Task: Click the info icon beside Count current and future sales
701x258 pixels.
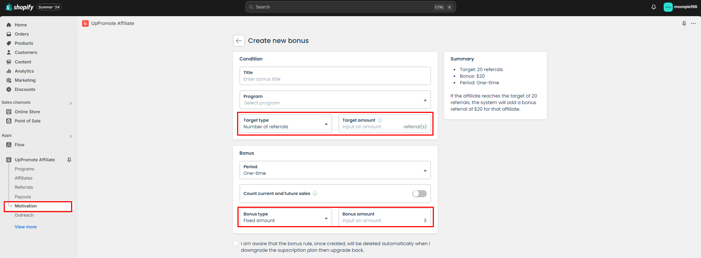Action: pyautogui.click(x=315, y=193)
